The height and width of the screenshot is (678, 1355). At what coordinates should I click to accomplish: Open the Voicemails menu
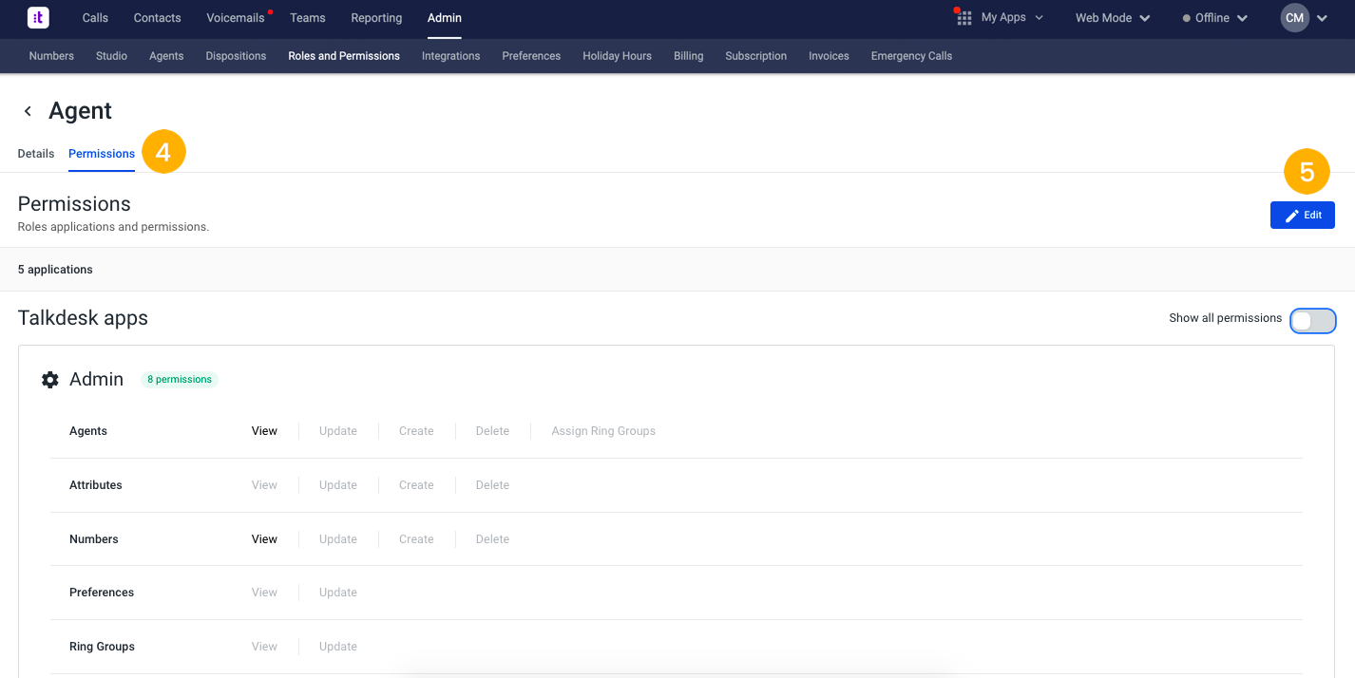point(236,18)
